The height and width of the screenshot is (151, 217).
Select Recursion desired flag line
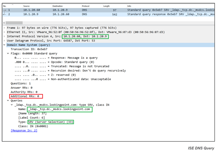pos(70,70)
